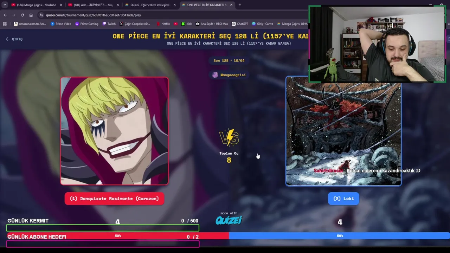The image size is (450, 253).
Task: Click the 'Toplam Oy' vote count
Action: click(229, 157)
